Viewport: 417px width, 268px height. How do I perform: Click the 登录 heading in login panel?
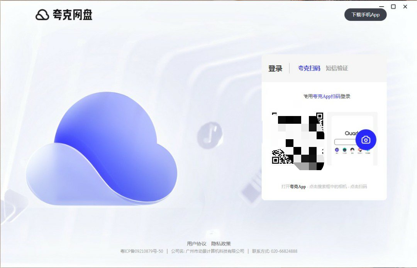pyautogui.click(x=275, y=68)
